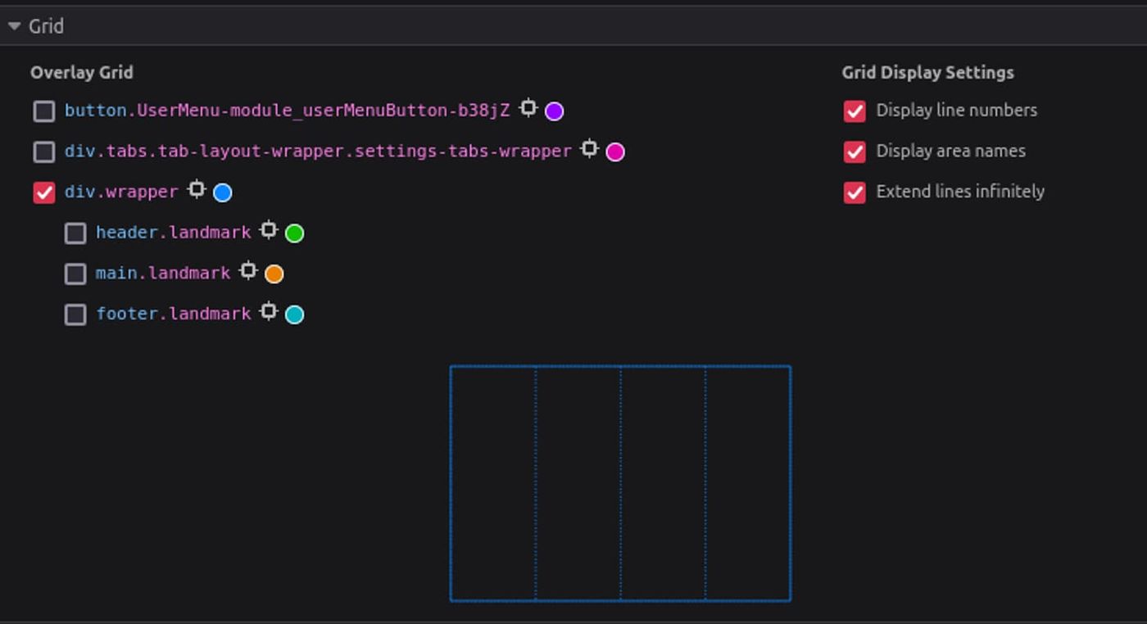Click the target icon next to footer.landmark
Screen dimensions: 1147x624
pyautogui.click(x=269, y=312)
